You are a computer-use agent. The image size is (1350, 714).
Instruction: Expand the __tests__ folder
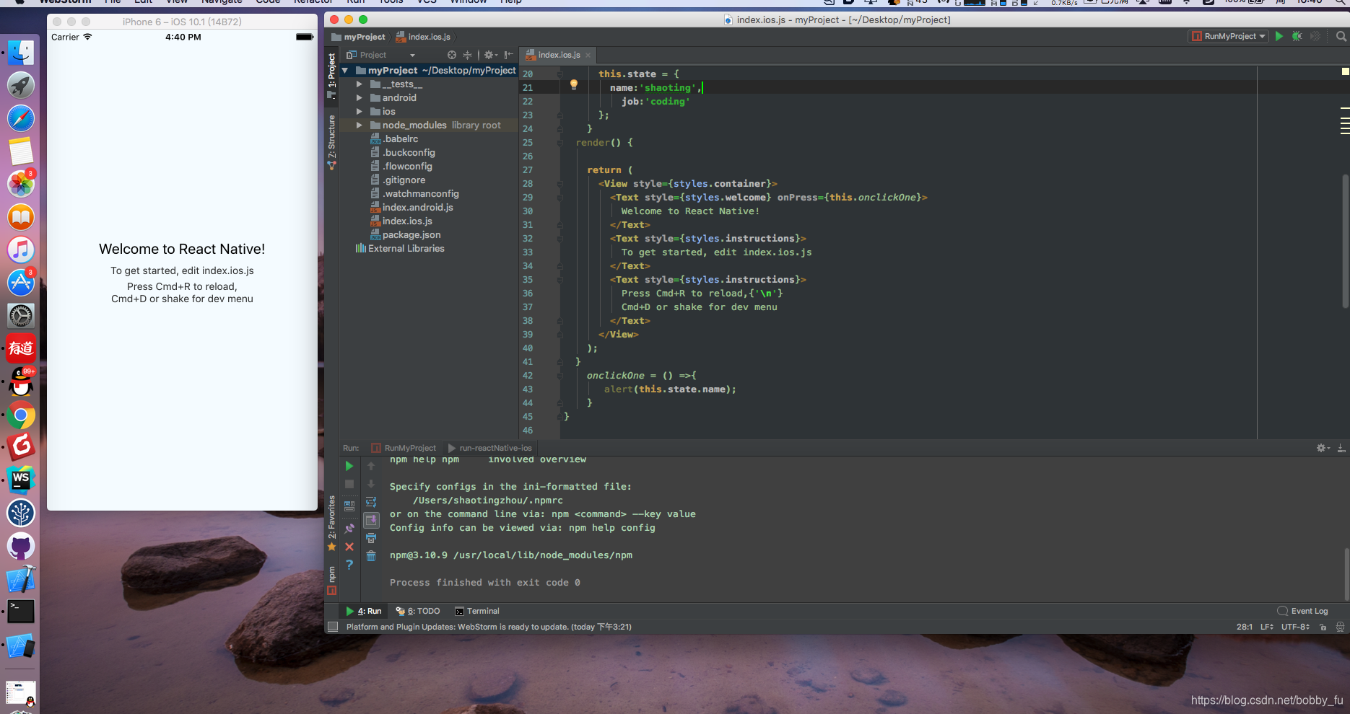(359, 84)
